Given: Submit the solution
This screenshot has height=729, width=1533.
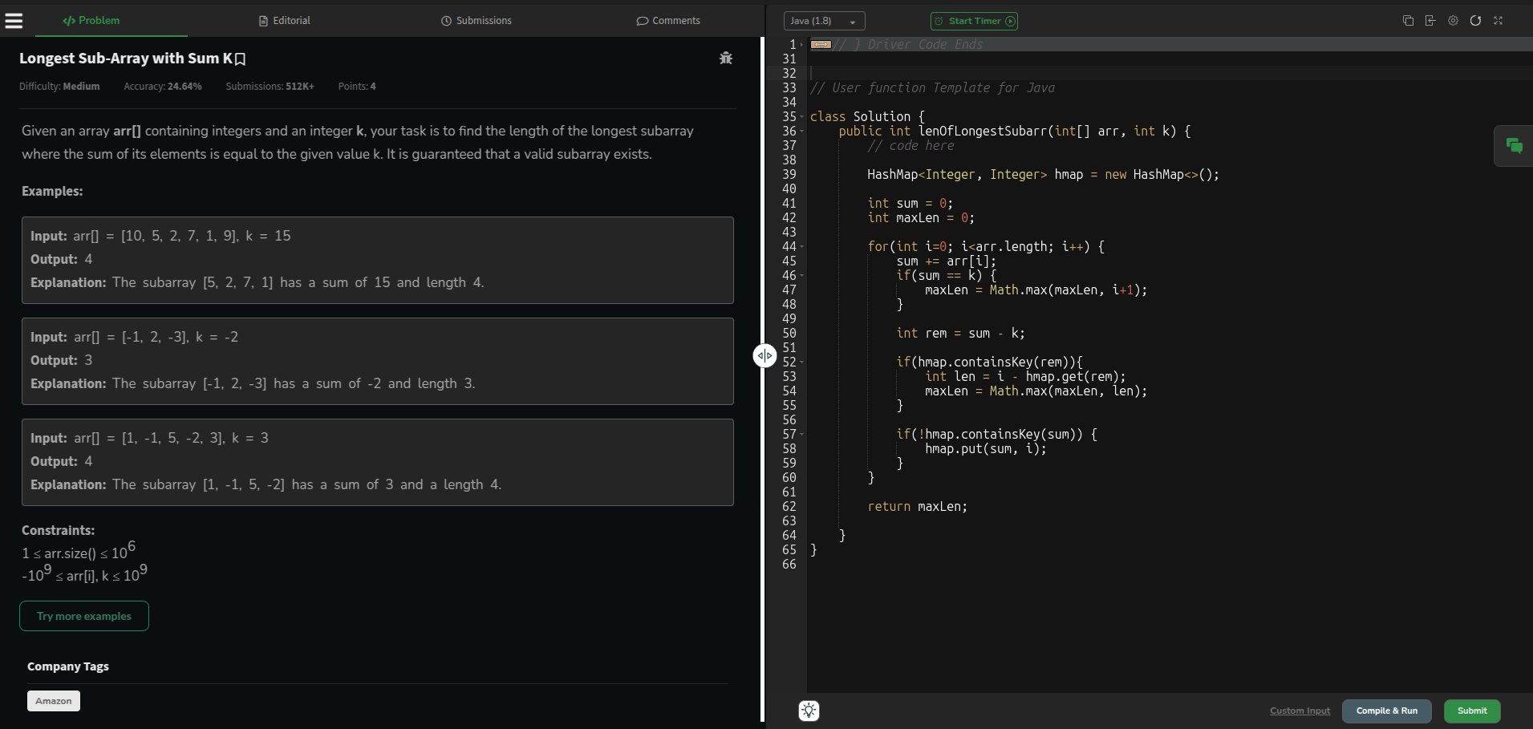Looking at the screenshot, I should 1471,711.
